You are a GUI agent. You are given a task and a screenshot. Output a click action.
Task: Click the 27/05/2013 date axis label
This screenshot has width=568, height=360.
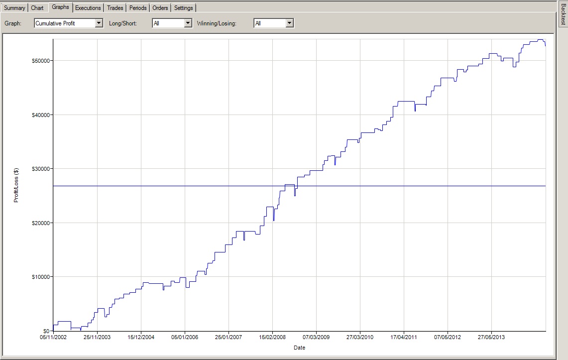click(x=491, y=337)
